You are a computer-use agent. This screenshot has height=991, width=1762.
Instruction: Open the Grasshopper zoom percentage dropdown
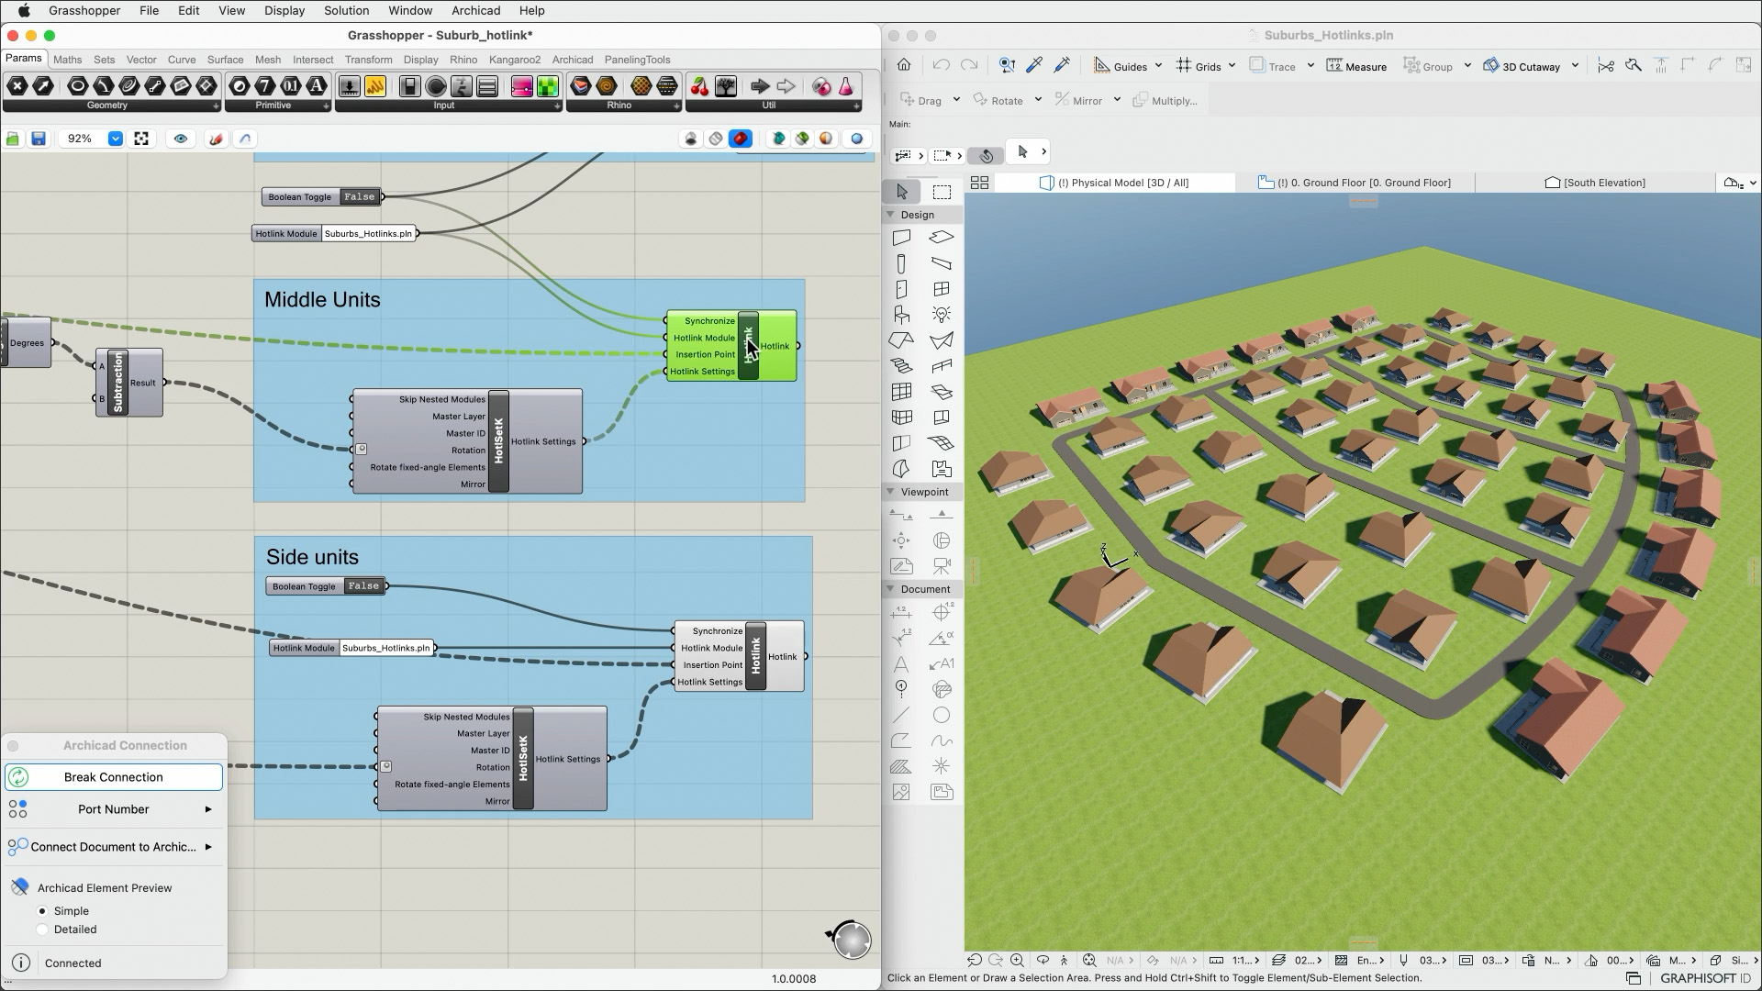tap(116, 139)
